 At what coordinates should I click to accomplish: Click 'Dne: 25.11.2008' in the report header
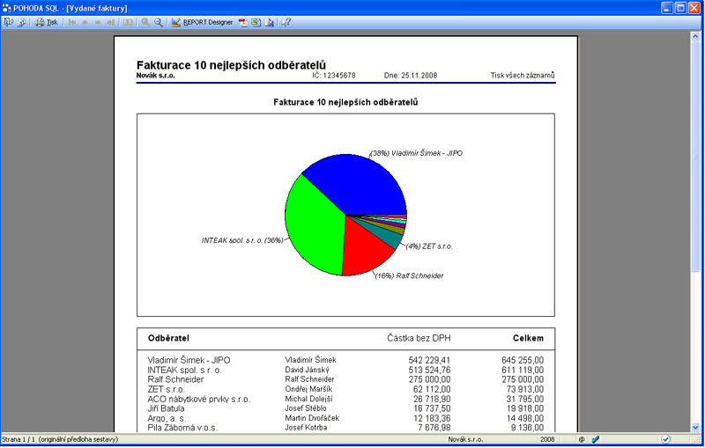coord(411,76)
